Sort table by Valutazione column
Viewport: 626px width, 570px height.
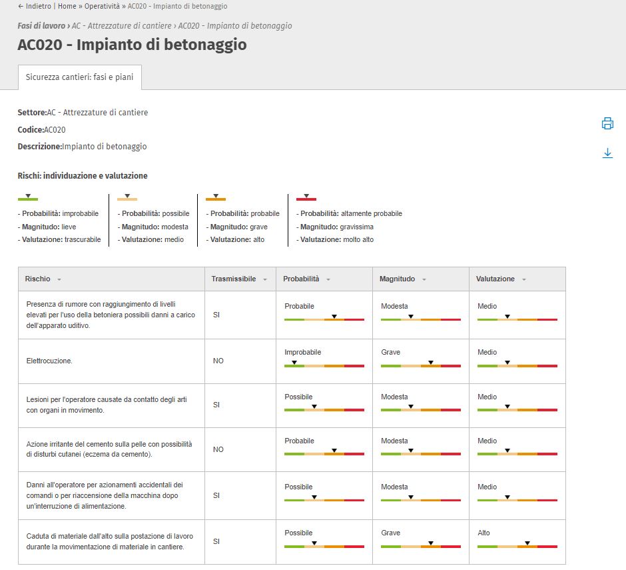(x=524, y=279)
